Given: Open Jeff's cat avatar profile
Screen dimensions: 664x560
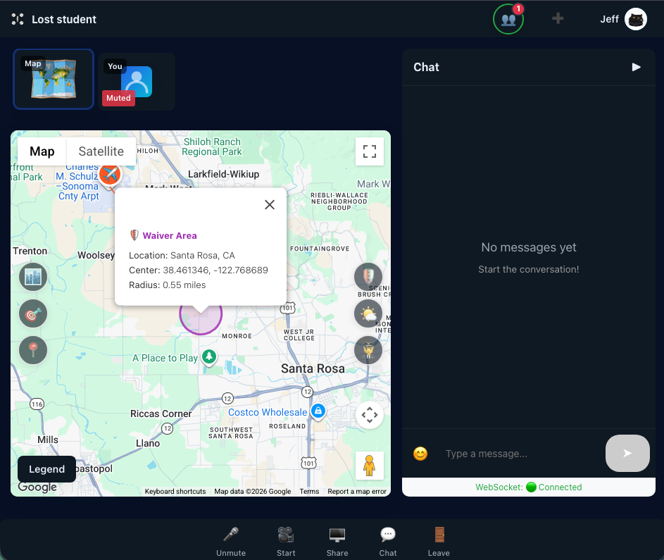Looking at the screenshot, I should click(636, 19).
